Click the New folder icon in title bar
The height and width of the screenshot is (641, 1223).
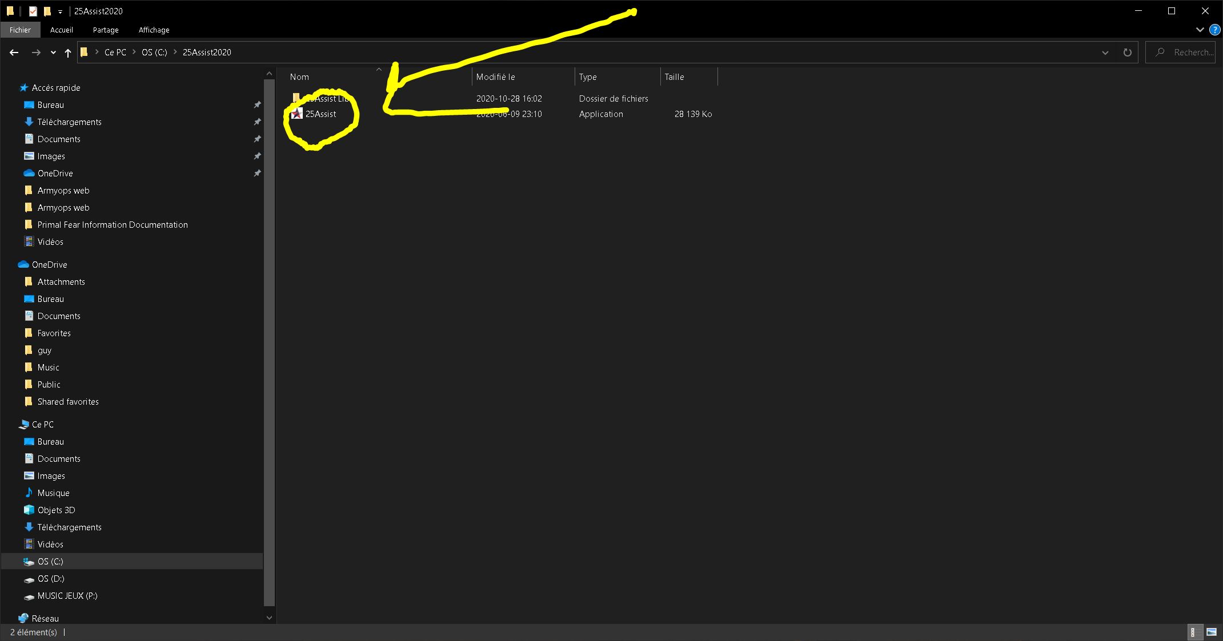point(47,11)
